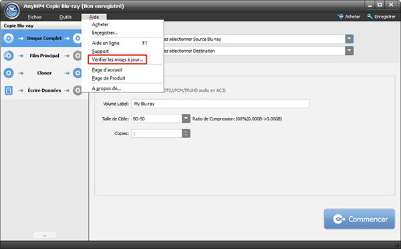This screenshot has width=401, height=249.
Task: Open the Fichier menu
Action: pos(35,17)
